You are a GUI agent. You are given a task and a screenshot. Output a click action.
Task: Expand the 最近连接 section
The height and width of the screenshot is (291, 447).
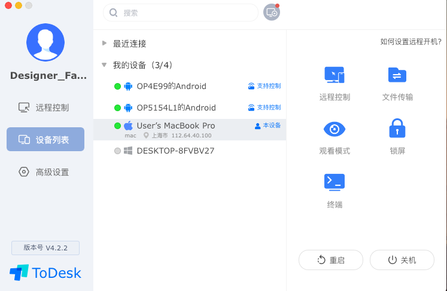104,43
